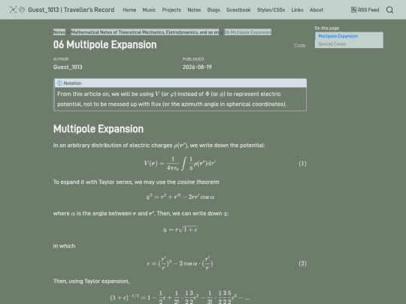Click the 06 Multipole Expansion page title
The image size is (406, 304).
tap(105, 45)
